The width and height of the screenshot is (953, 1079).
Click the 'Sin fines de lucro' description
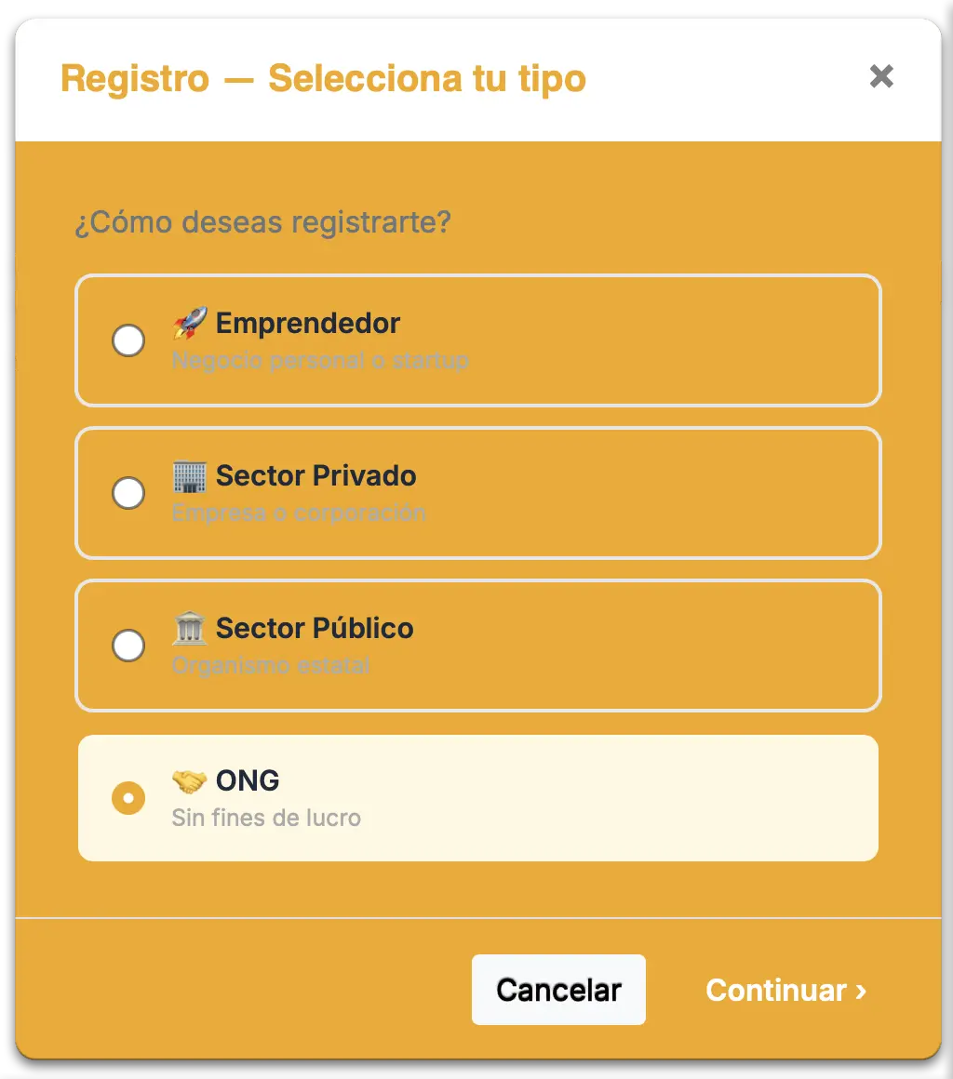pyautogui.click(x=266, y=819)
